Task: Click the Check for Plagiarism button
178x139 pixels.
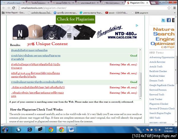Action: pyautogui.click(x=75, y=19)
